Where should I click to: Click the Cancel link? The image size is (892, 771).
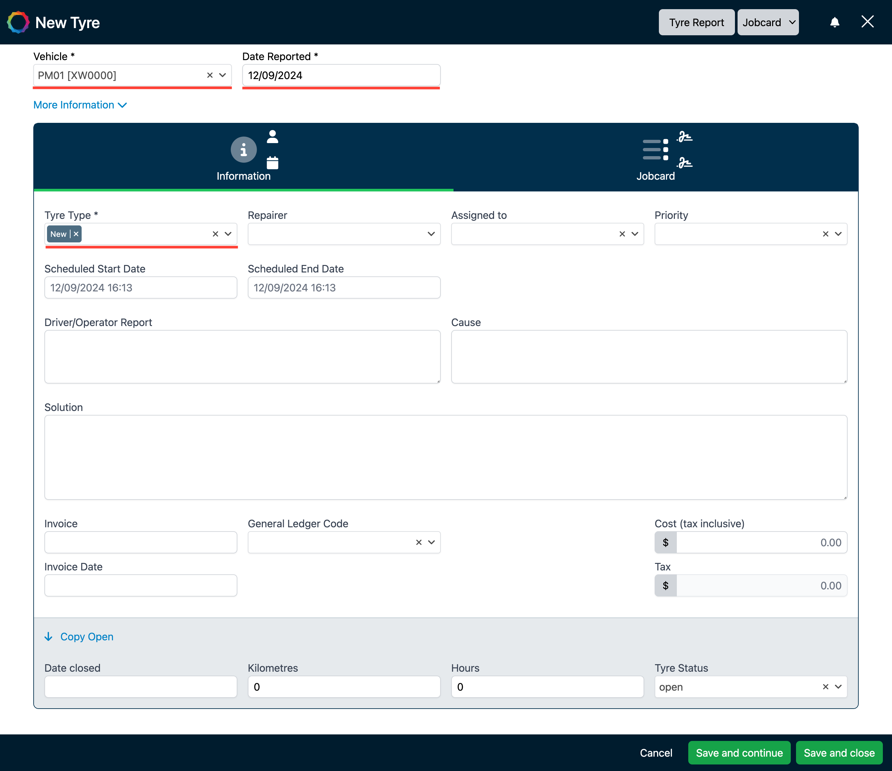click(656, 752)
